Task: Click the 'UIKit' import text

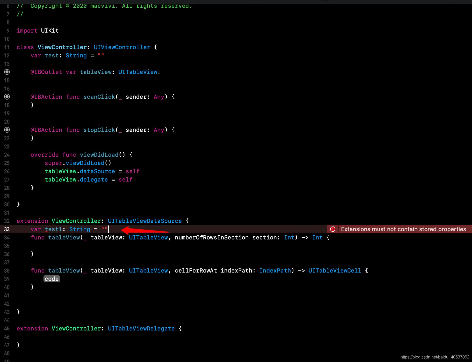Action: click(x=50, y=31)
